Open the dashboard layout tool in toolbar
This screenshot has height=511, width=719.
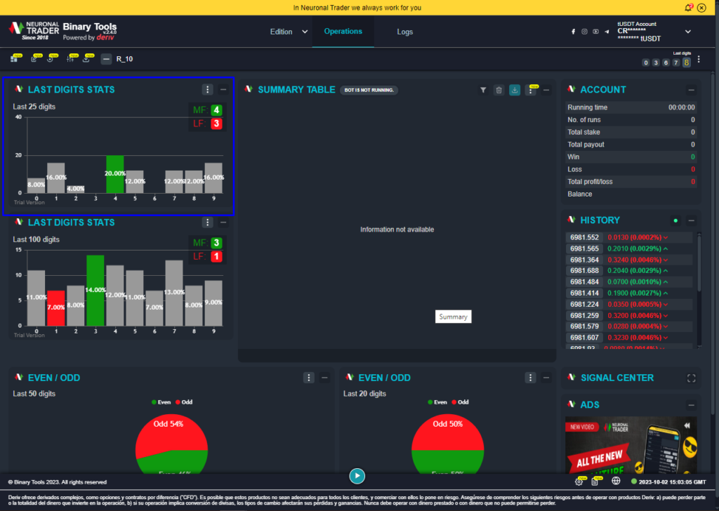[x=14, y=59]
